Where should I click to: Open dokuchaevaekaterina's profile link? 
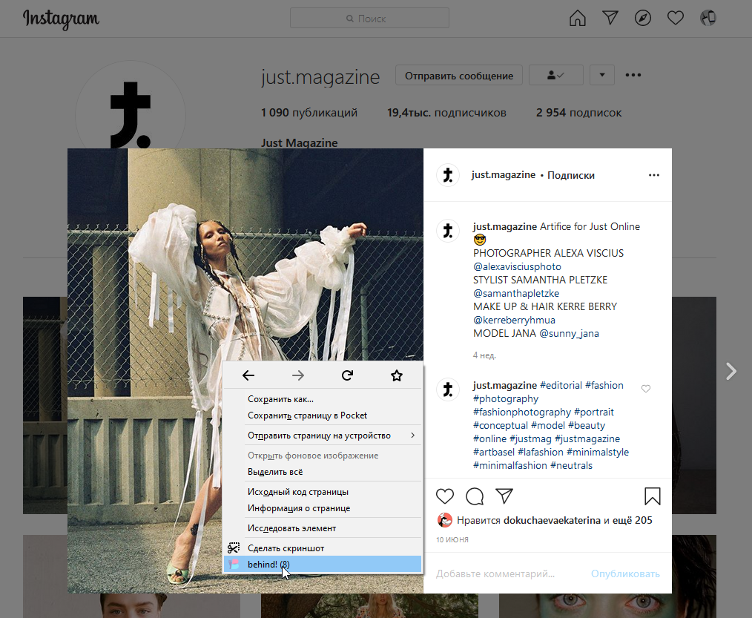pyautogui.click(x=552, y=520)
